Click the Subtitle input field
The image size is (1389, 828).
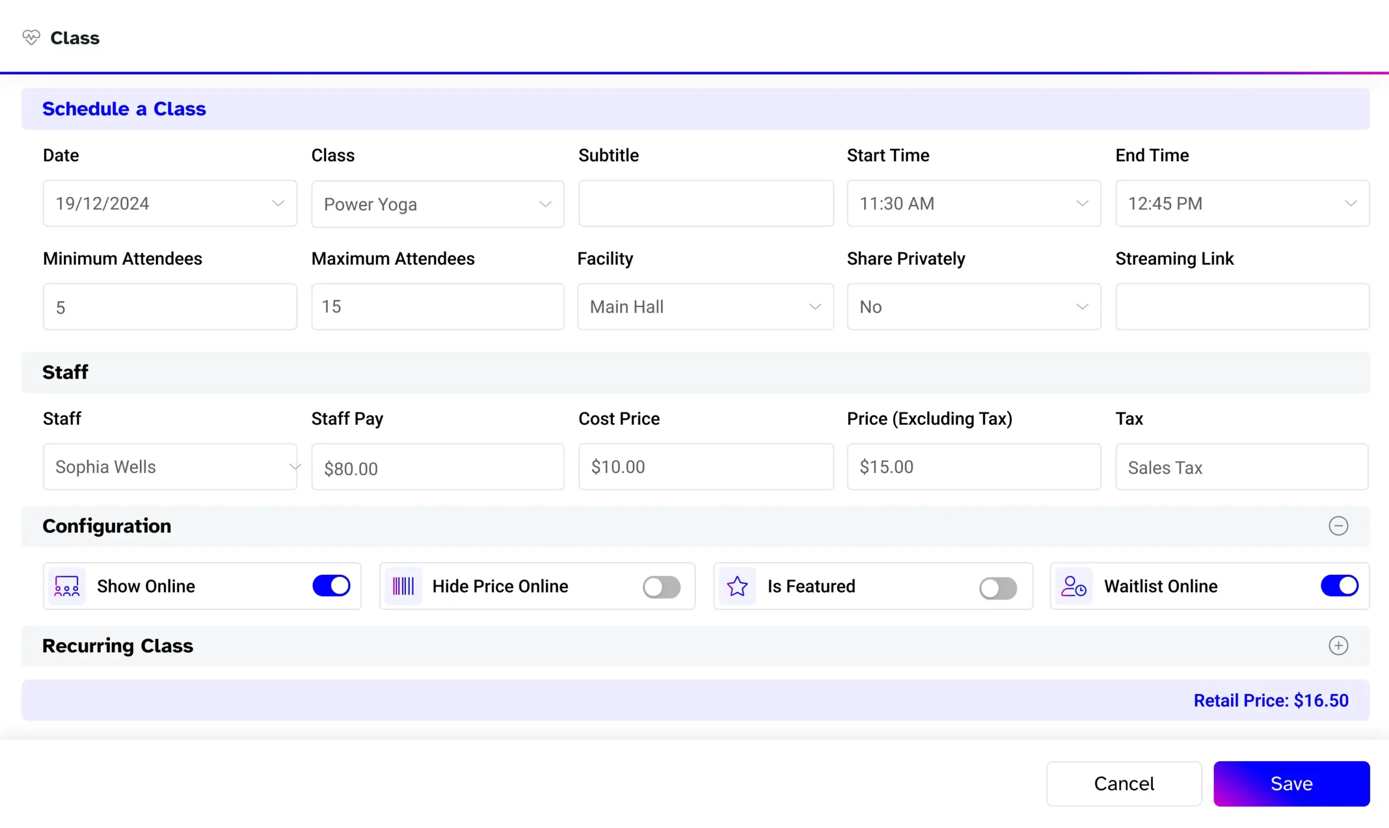tap(705, 203)
